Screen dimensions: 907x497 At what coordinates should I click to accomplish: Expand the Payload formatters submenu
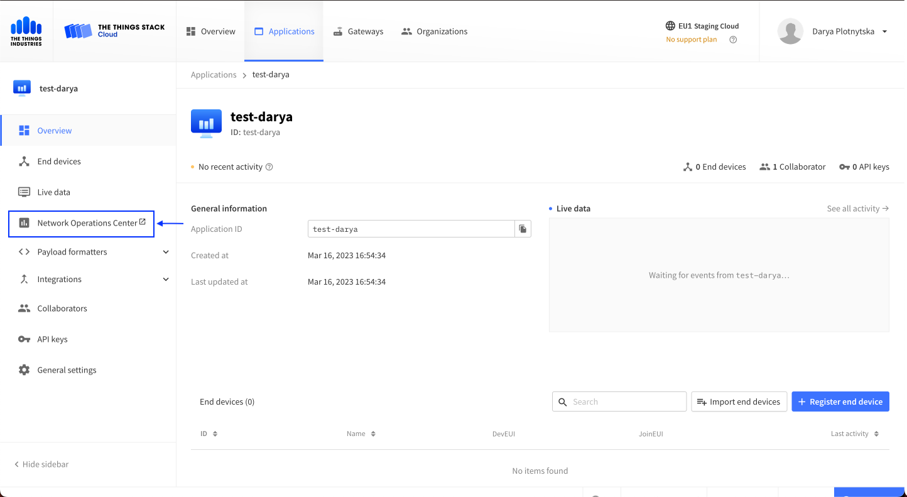166,252
